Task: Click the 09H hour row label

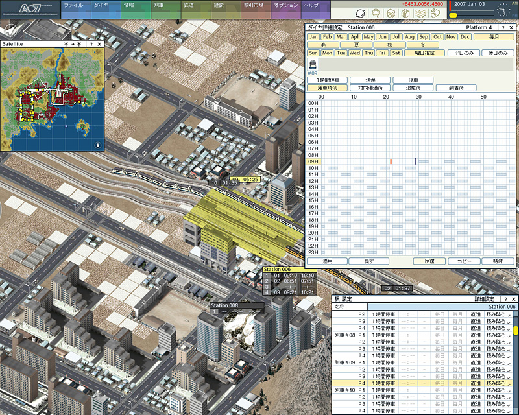Action: 313,161
